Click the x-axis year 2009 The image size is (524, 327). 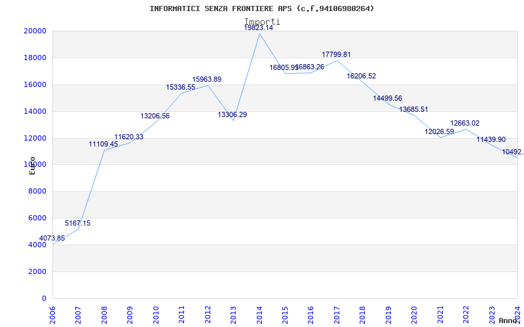(130, 315)
